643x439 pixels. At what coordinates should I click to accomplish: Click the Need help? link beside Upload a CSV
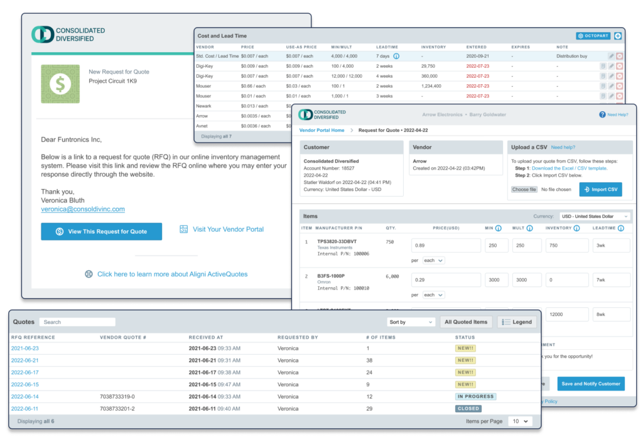[x=563, y=148]
